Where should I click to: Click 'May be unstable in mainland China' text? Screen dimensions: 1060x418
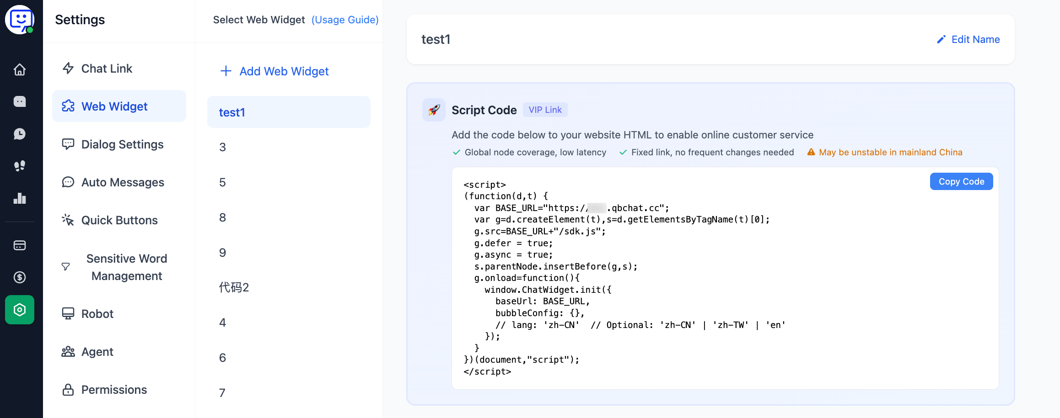pos(890,152)
